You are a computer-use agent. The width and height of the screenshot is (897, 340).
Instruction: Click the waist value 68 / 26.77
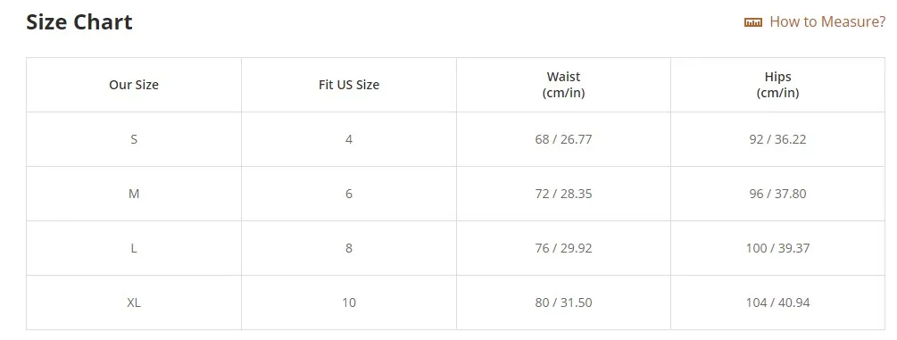[563, 139]
